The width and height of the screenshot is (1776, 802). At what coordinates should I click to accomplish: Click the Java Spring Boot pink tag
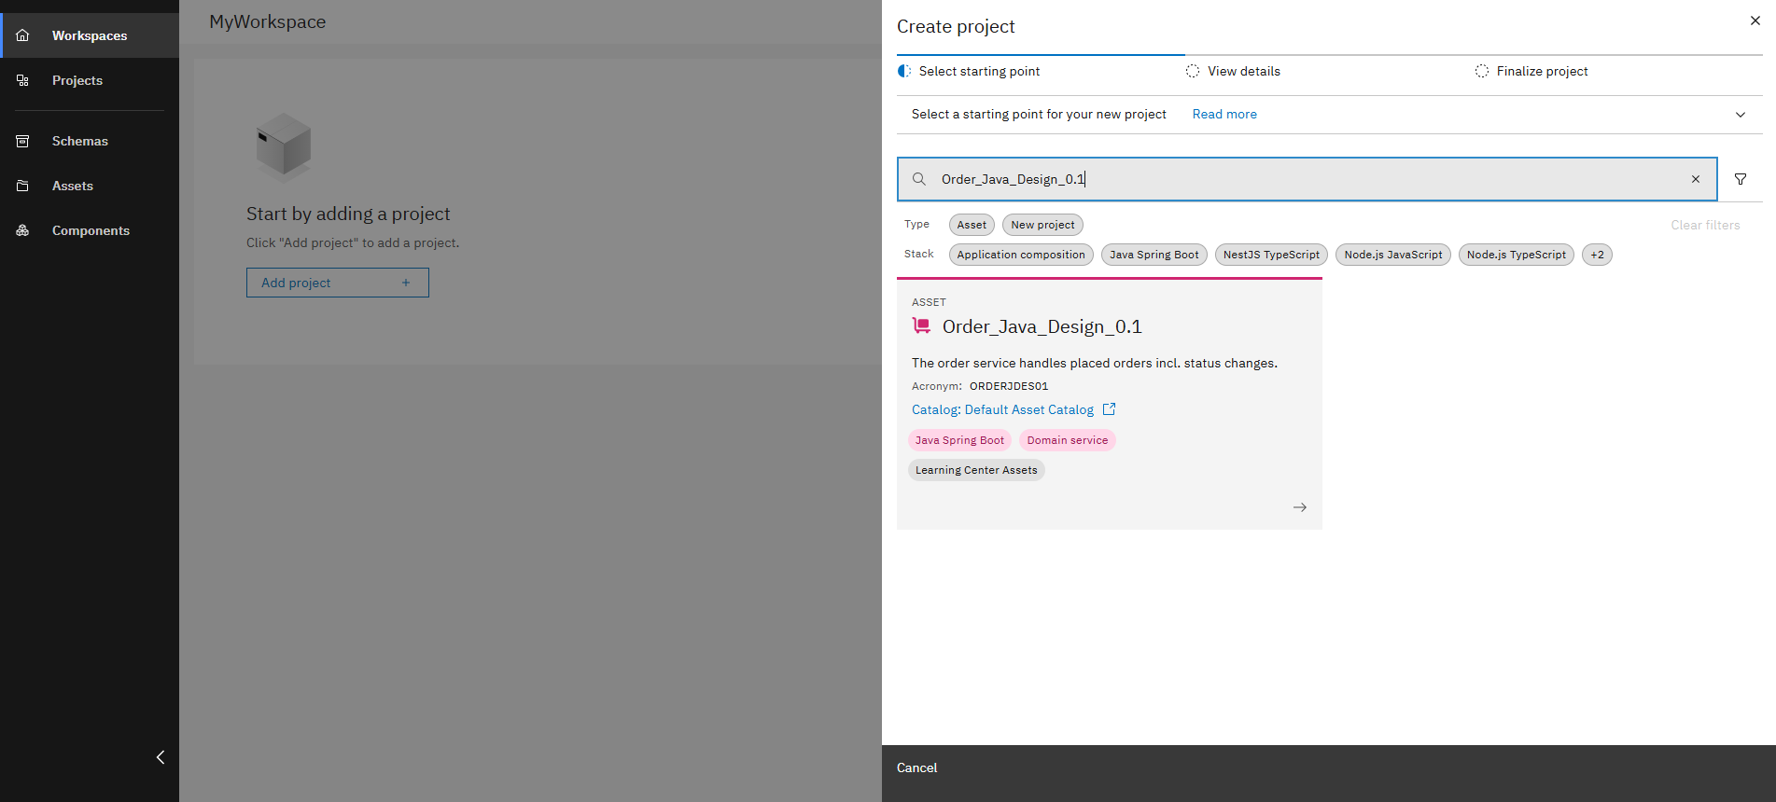point(959,440)
